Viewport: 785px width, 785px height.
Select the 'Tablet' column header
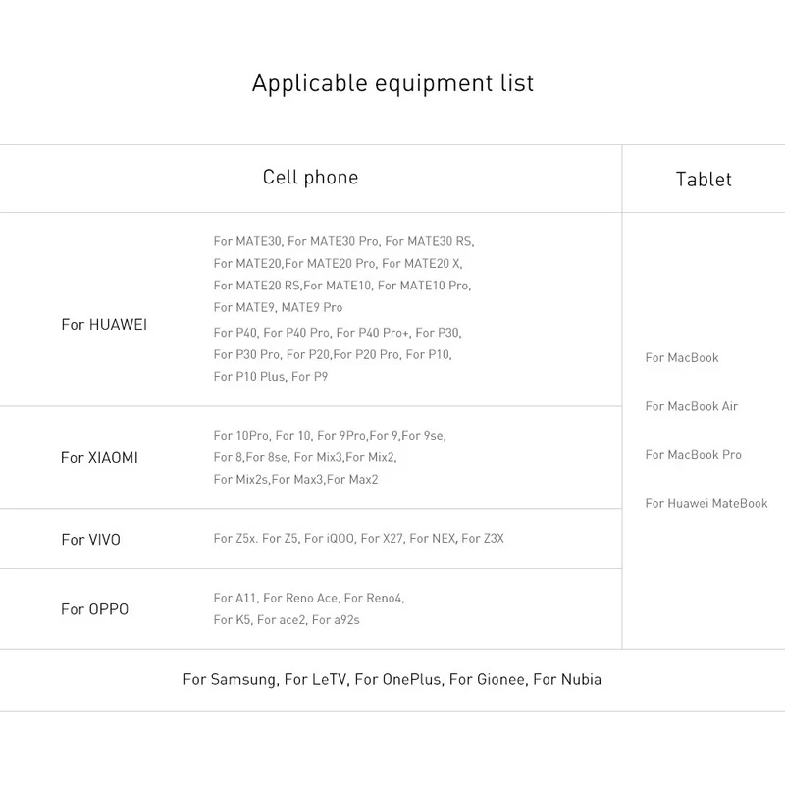pos(704,180)
